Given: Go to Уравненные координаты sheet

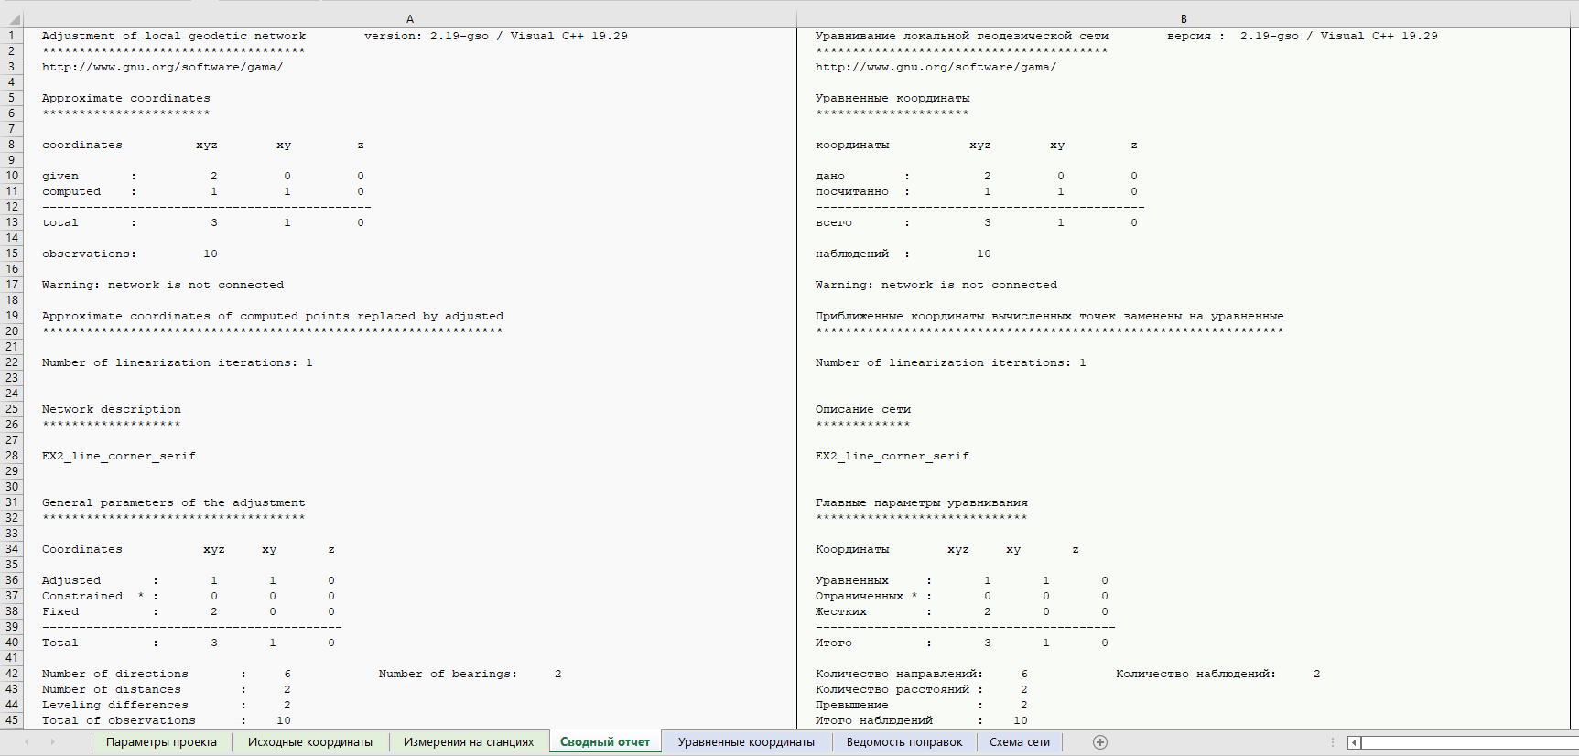Looking at the screenshot, I should point(745,742).
